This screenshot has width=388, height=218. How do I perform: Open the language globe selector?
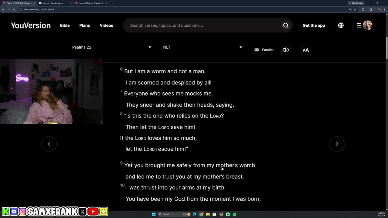pos(341,25)
